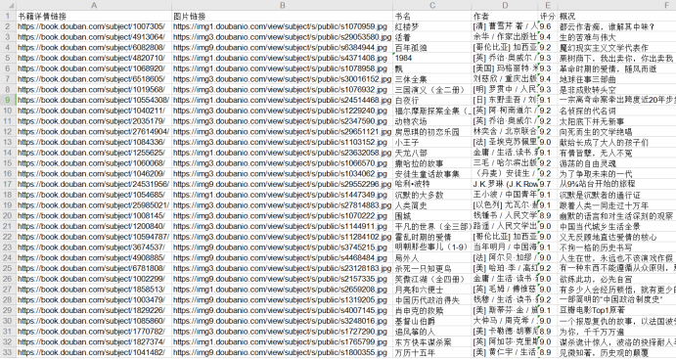676x359 pixels.
Task: Select column B header
Action: [283, 5]
